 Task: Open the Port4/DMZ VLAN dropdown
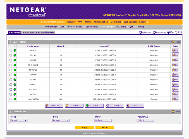tap(145, 120)
